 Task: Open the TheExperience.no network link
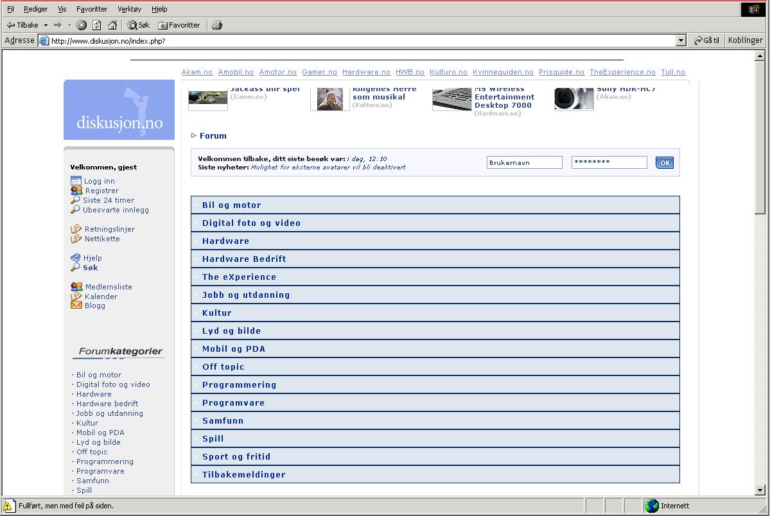[x=622, y=72]
